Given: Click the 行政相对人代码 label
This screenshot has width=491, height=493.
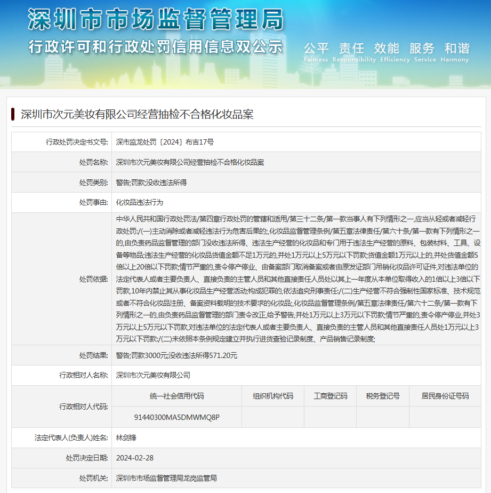Looking at the screenshot, I should 83,407.
